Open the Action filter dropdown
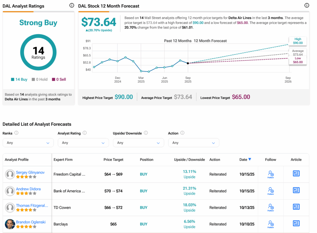This screenshot has height=233, width=317. [193, 143]
